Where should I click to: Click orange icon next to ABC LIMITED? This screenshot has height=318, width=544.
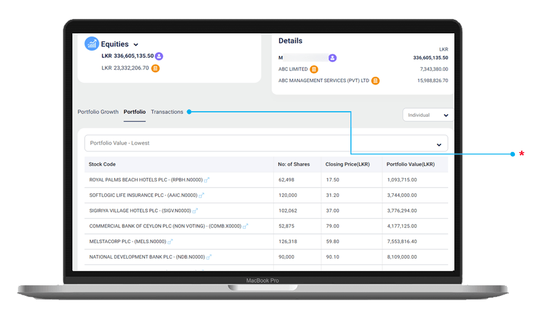313,69
